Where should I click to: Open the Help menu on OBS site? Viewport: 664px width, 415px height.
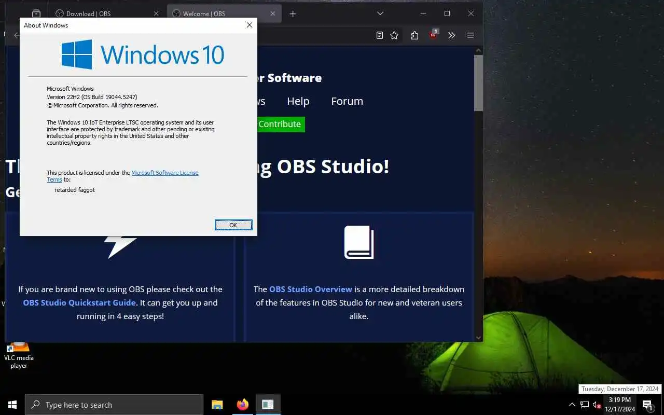pos(298,101)
